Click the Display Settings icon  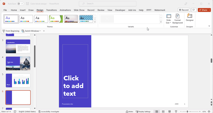coord(143,111)
